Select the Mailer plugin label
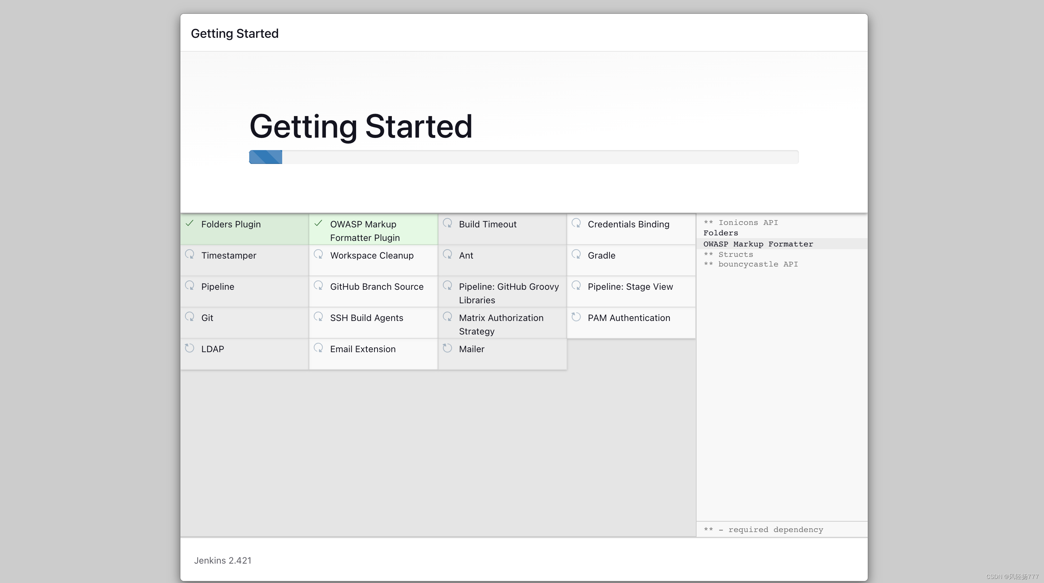This screenshot has height=583, width=1044. 471,349
